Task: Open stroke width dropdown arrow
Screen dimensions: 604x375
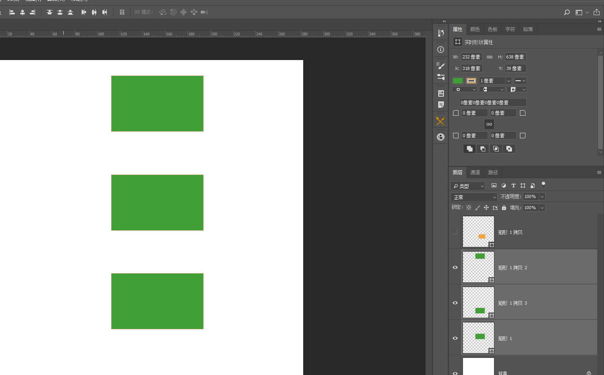Action: [508, 81]
